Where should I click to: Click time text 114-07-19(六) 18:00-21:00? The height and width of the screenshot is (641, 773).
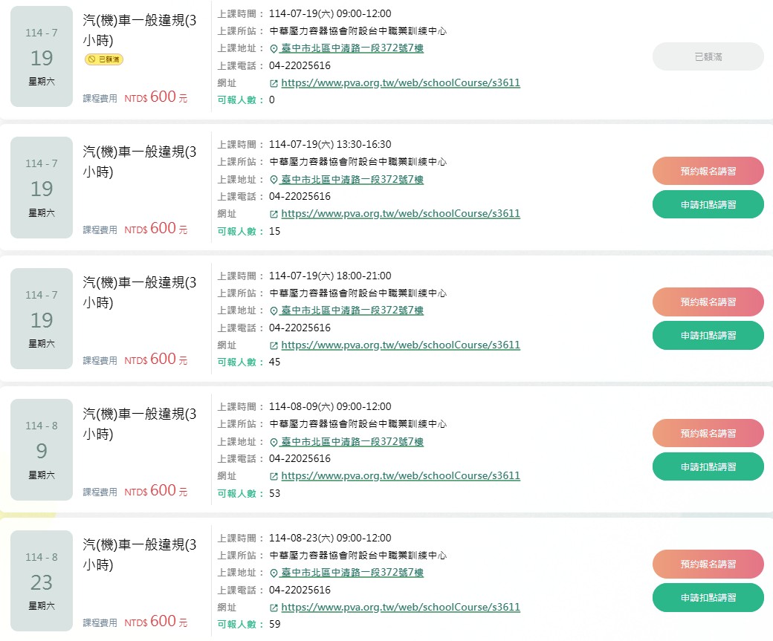(x=330, y=276)
